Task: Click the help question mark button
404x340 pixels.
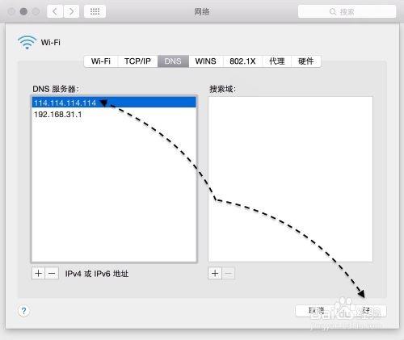Action: (23, 311)
